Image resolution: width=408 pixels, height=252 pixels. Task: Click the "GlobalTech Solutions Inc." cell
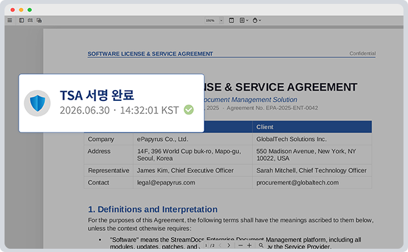click(x=291, y=139)
